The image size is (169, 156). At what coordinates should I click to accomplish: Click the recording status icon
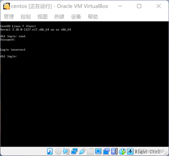(106, 151)
